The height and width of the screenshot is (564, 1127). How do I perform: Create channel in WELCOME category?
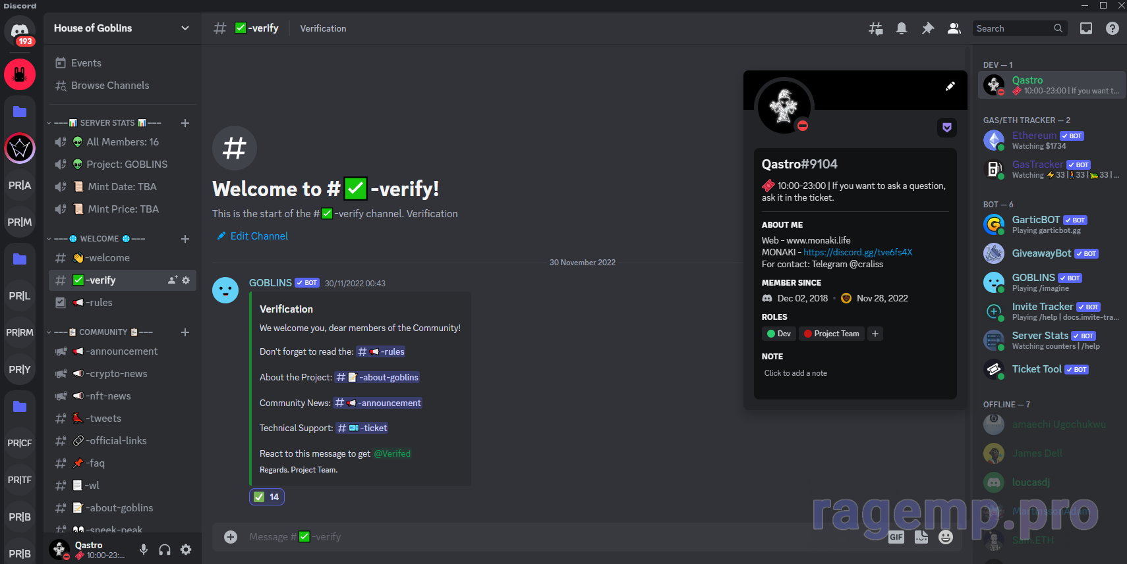pos(185,239)
